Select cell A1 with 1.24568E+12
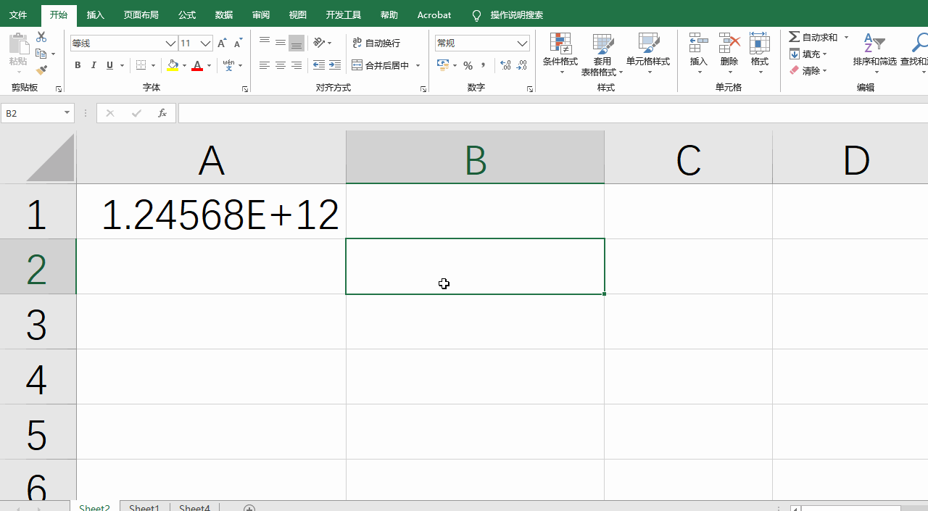Viewport: 928px width, 511px height. point(211,211)
